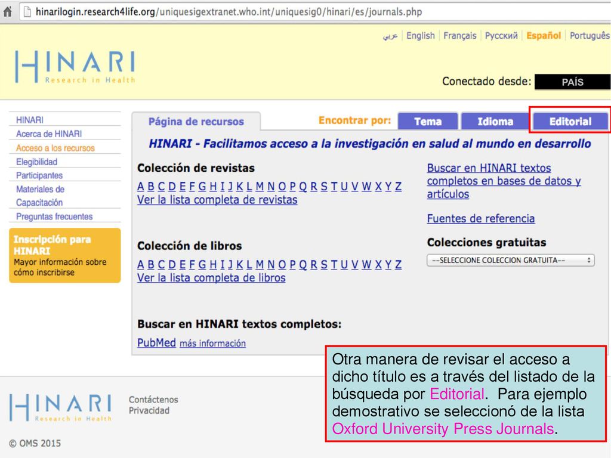Switch language to Français
The width and height of the screenshot is (611, 458).
[460, 36]
